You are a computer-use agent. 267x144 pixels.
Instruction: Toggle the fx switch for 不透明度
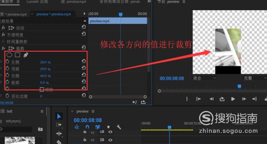3,35
